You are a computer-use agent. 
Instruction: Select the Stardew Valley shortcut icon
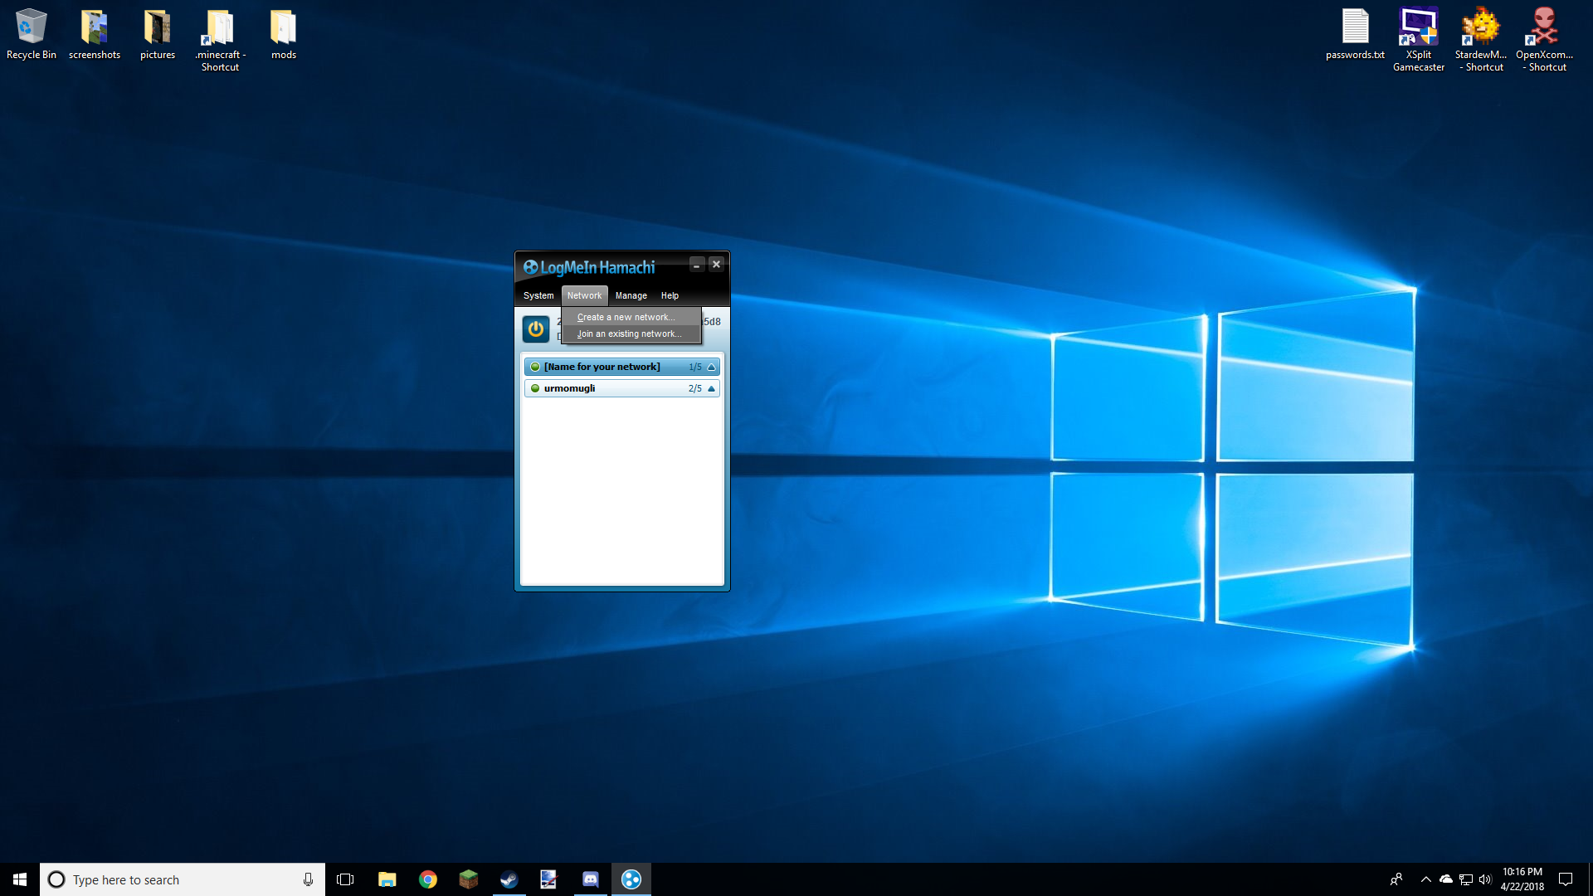click(1481, 27)
